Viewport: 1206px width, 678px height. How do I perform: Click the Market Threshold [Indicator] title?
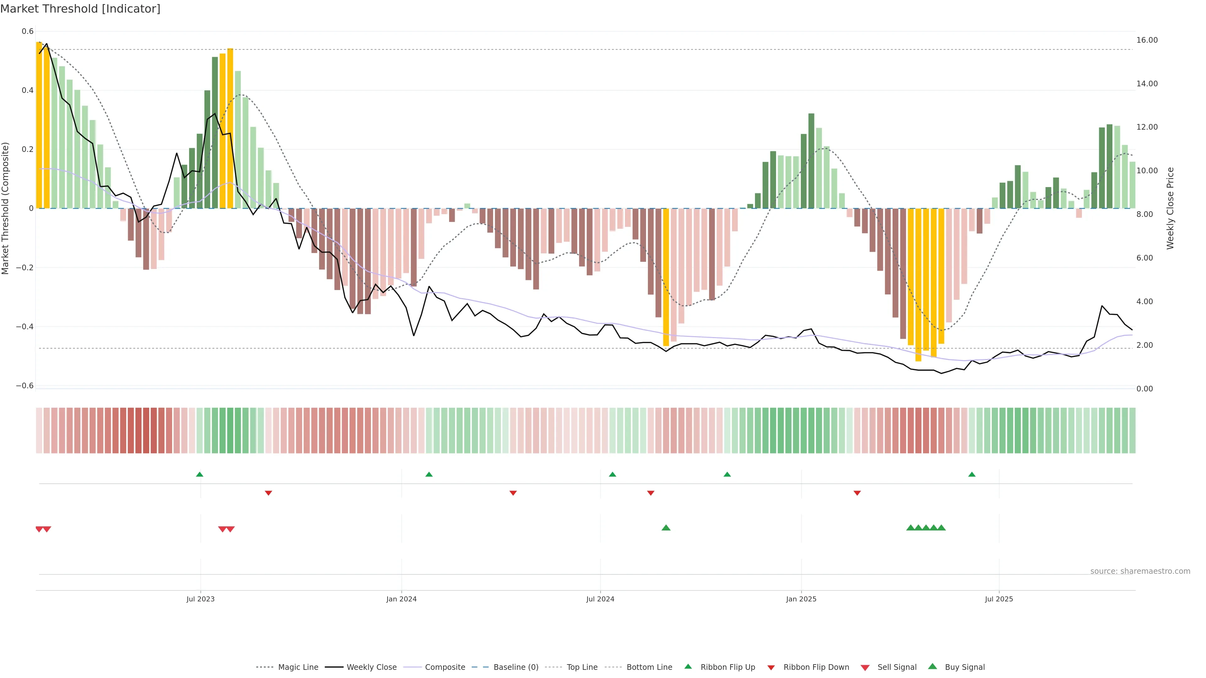(80, 9)
